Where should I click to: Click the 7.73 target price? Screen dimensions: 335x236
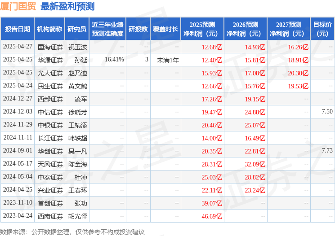point(327,150)
